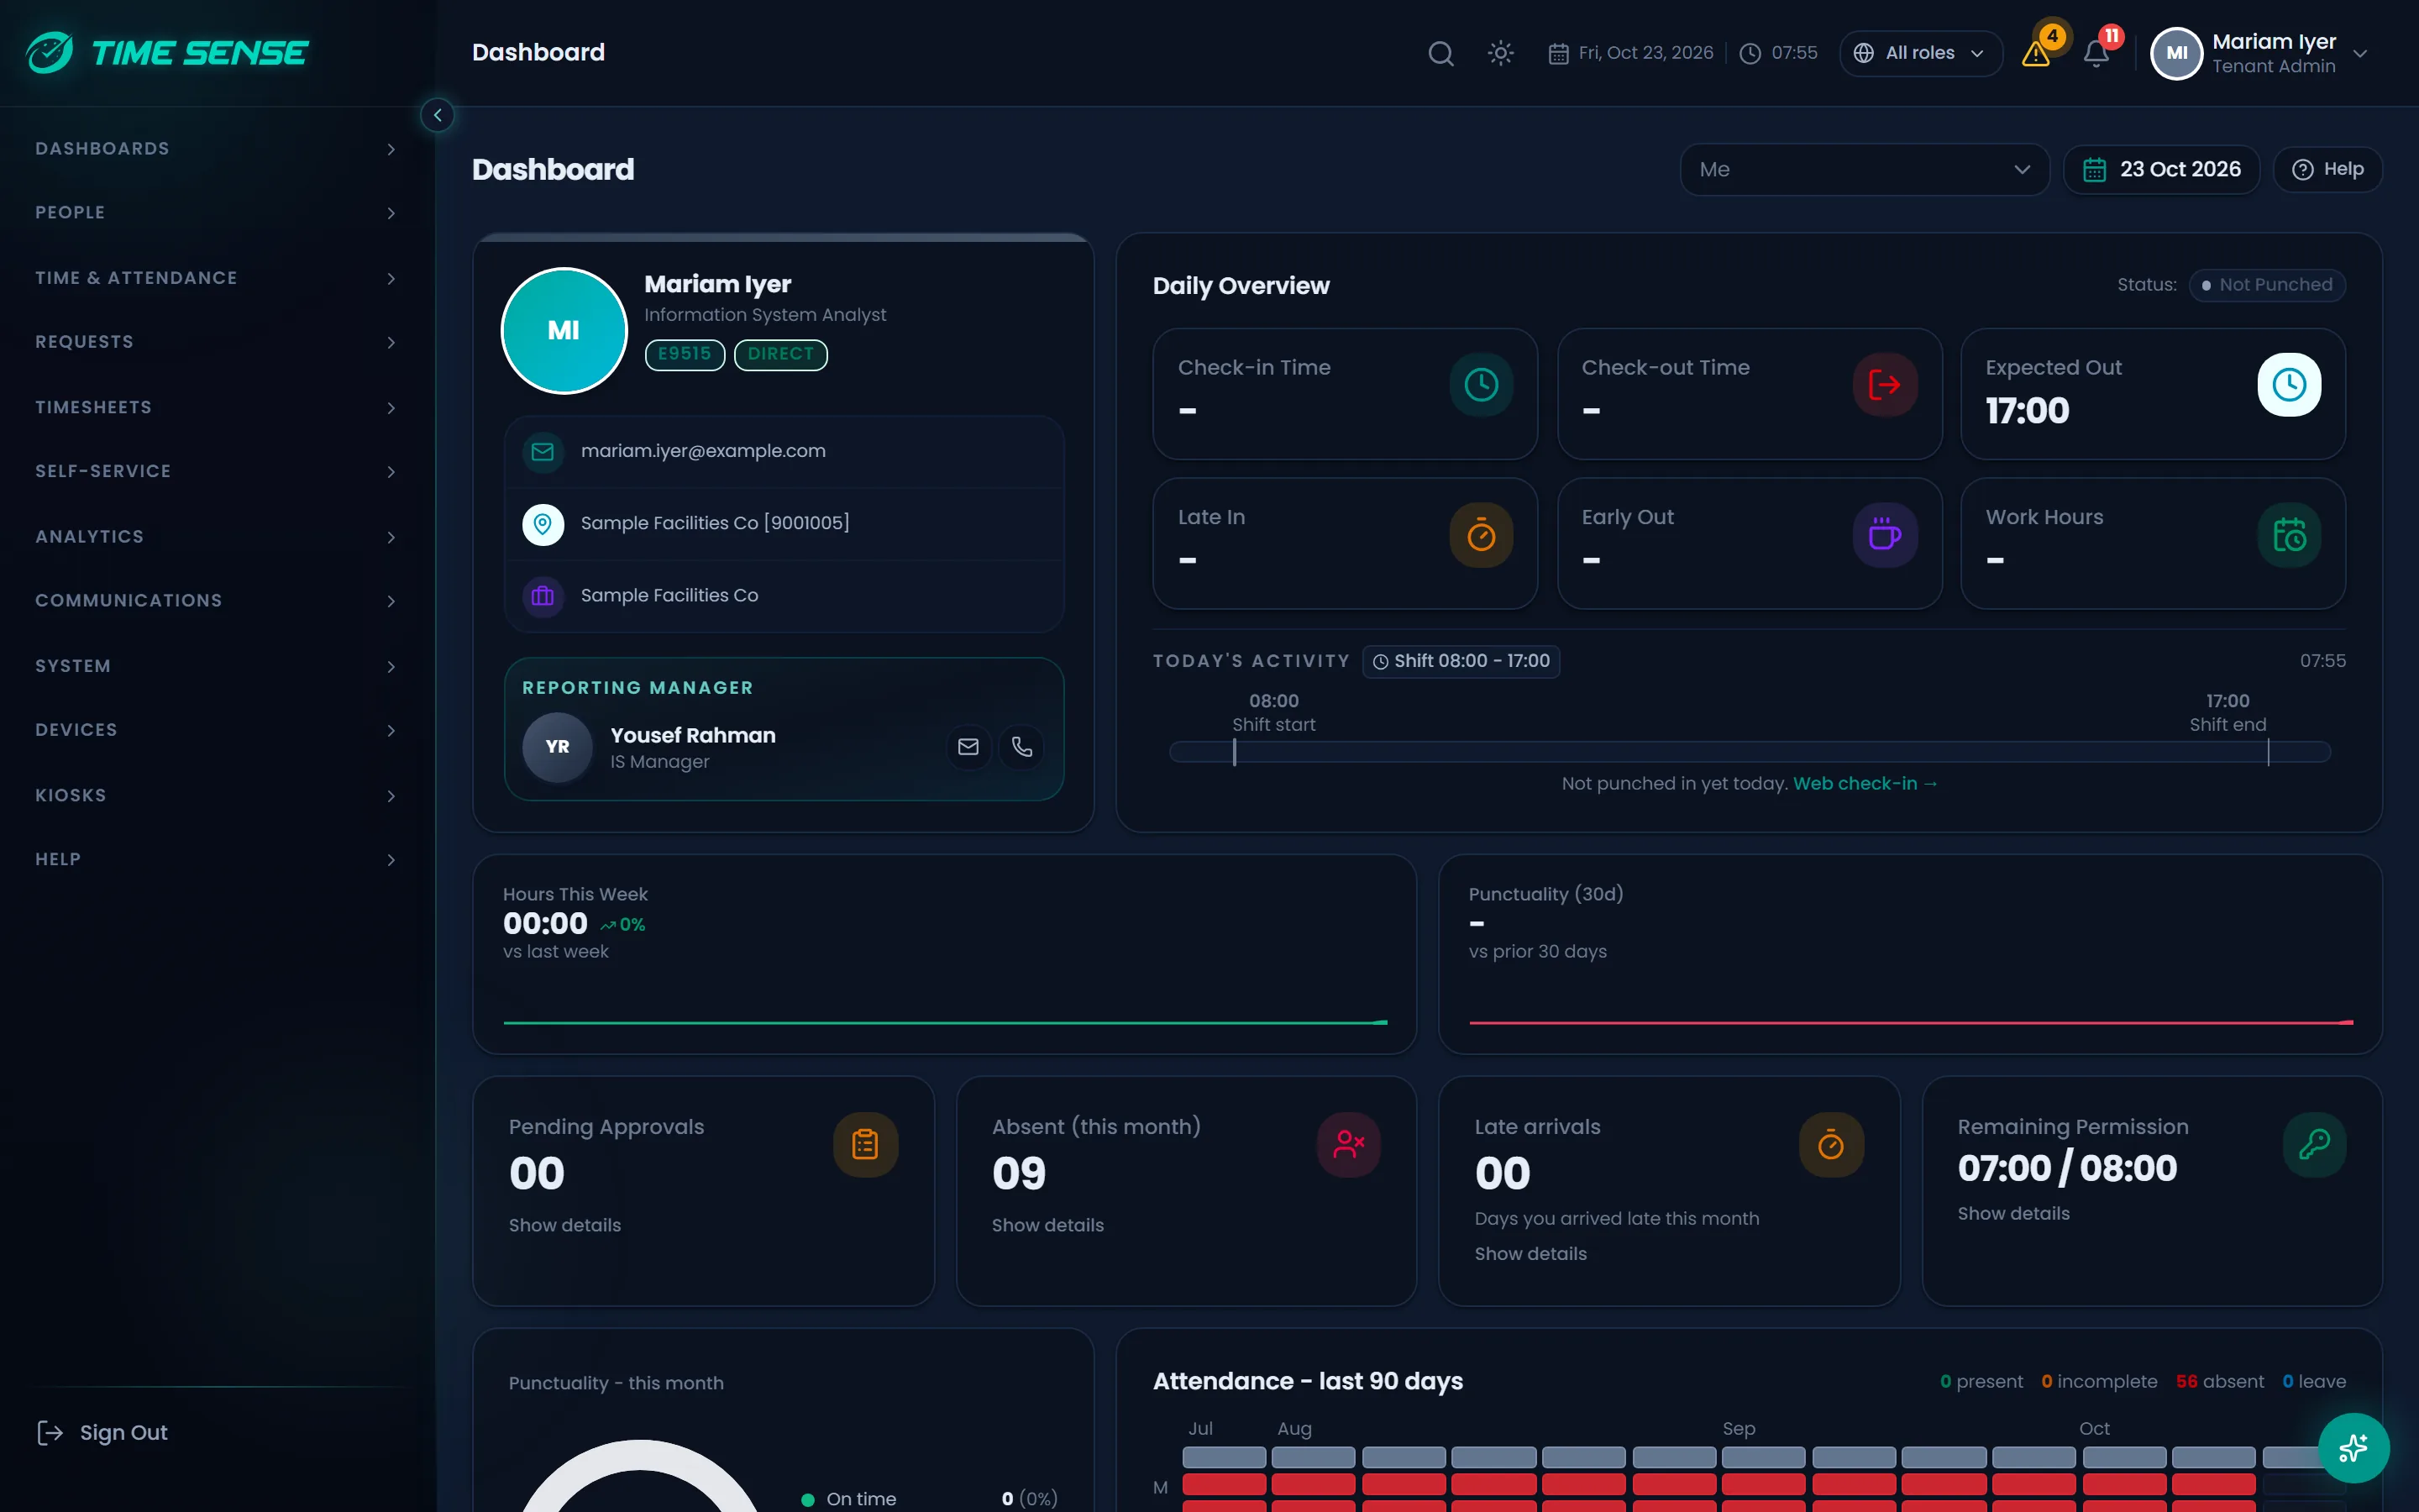Image resolution: width=2419 pixels, height=1512 pixels.
Task: Open the Timesheets menu item
Action: click(217, 408)
